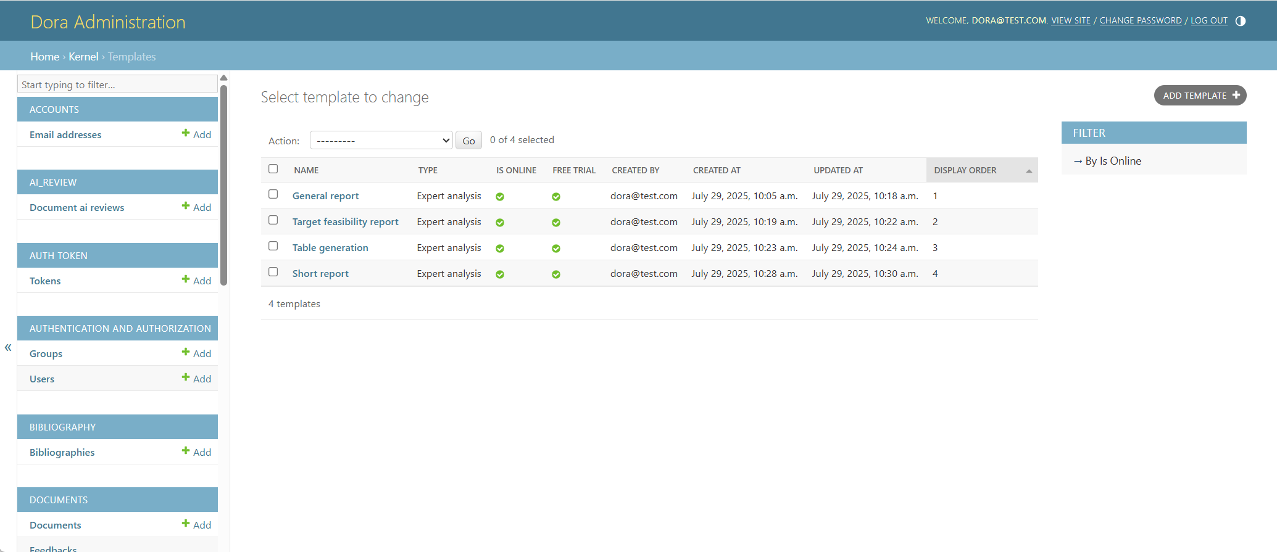Focus the sidebar filter text field
The width and height of the screenshot is (1277, 552).
click(117, 84)
